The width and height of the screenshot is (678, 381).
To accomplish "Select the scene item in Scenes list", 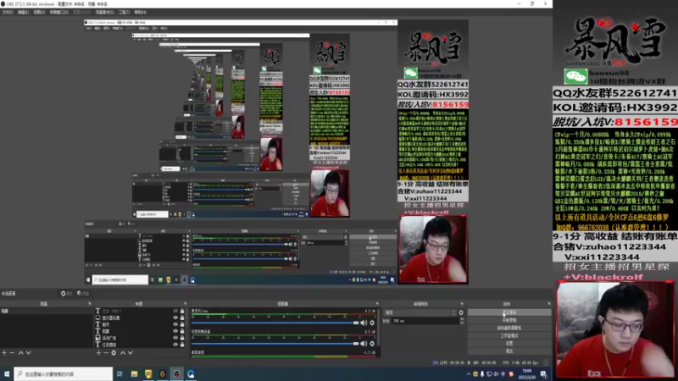I will 47,311.
